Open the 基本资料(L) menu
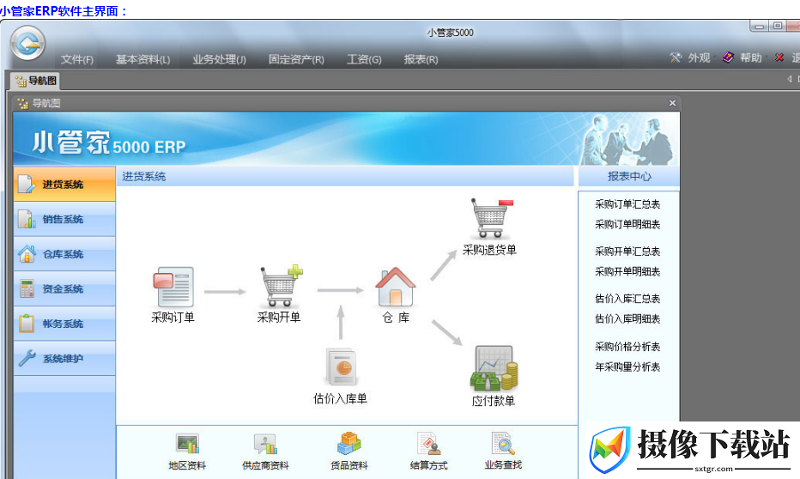This screenshot has height=479, width=800. click(x=142, y=60)
